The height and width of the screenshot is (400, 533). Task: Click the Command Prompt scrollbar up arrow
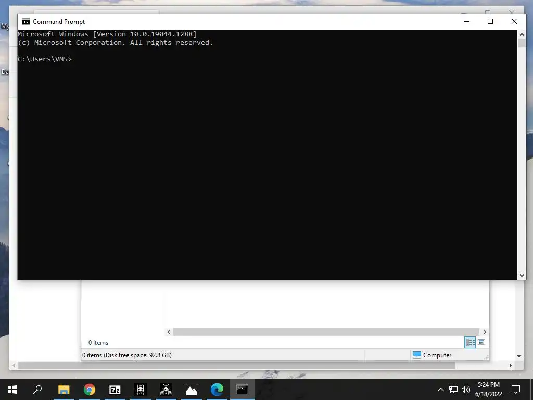click(522, 34)
